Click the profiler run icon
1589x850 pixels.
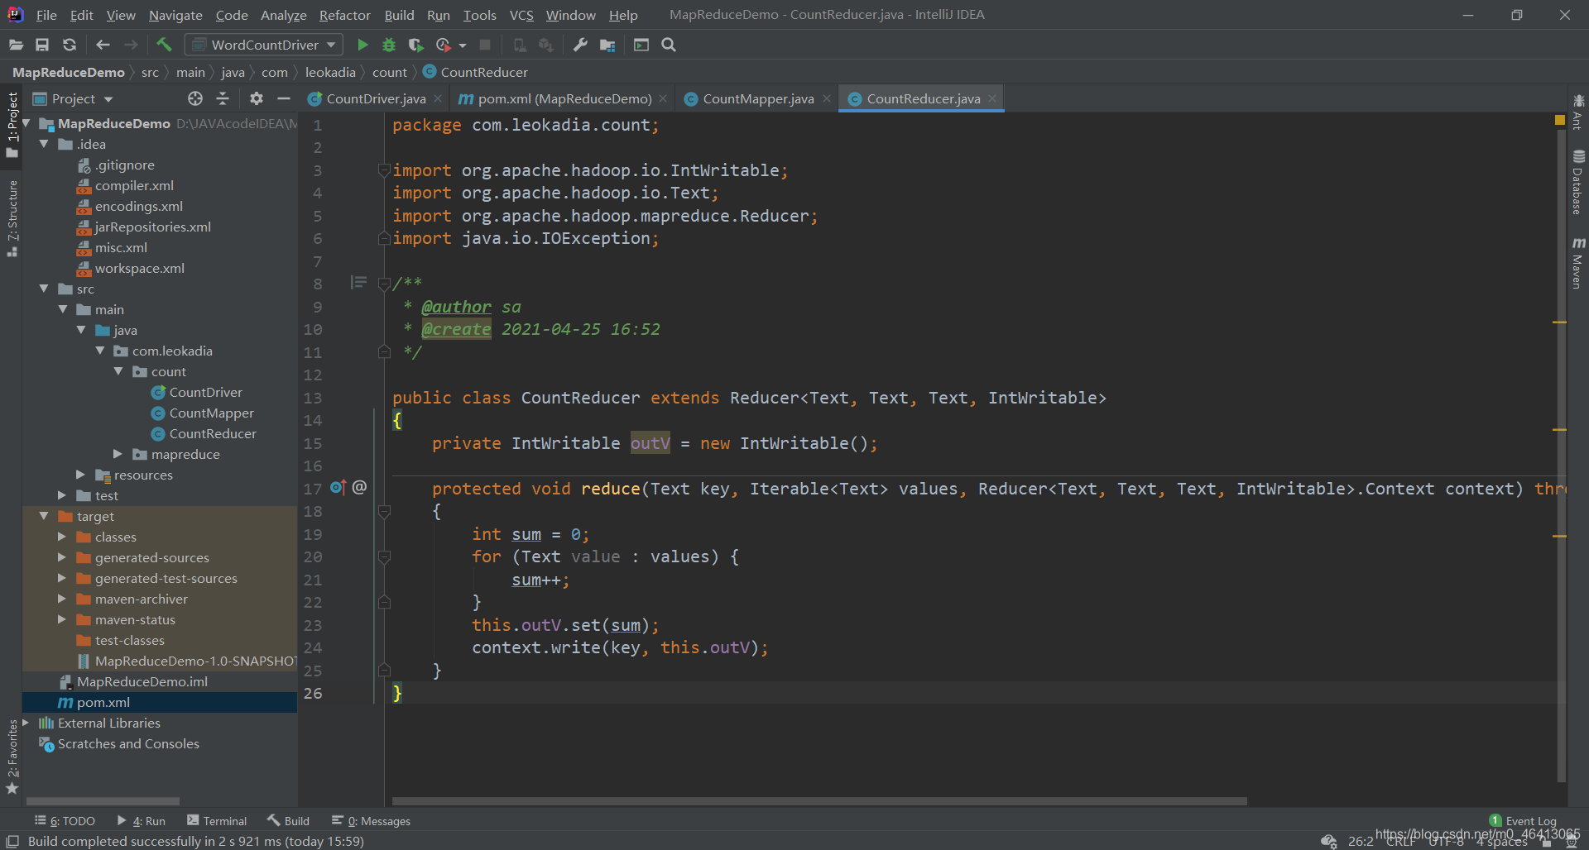(444, 45)
